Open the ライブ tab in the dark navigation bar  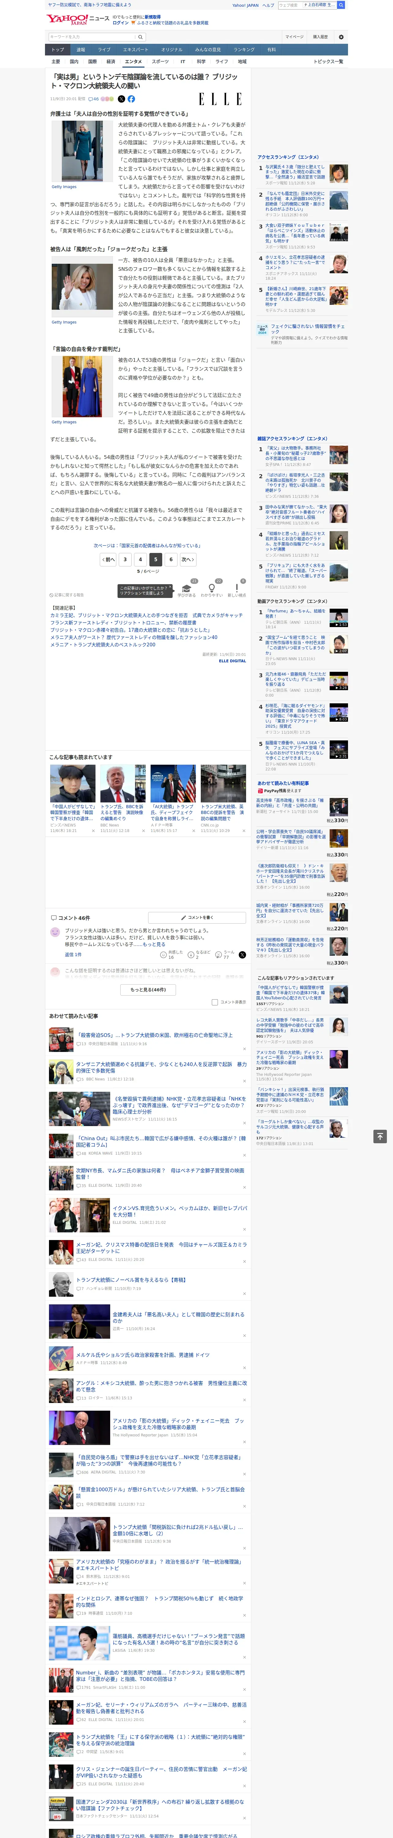click(x=104, y=50)
